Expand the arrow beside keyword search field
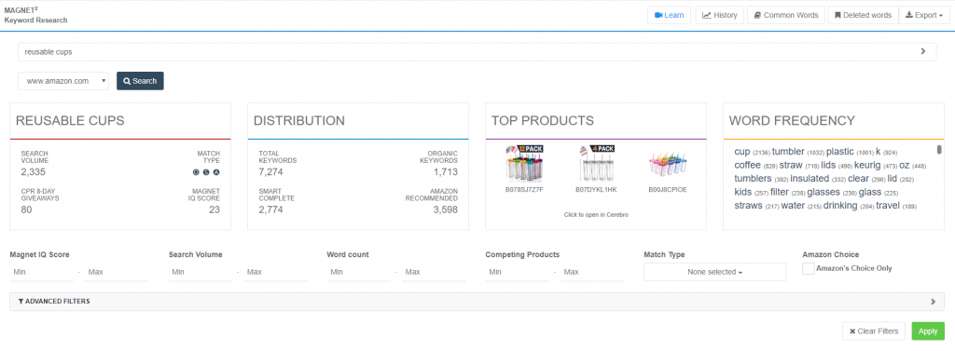Screen dimensions: 955x351 point(923,52)
